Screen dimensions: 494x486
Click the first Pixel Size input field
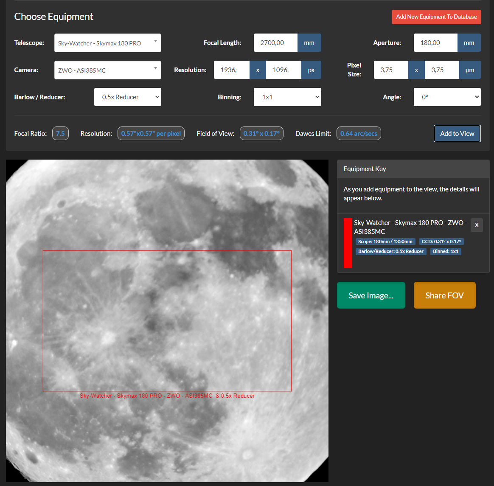[391, 70]
